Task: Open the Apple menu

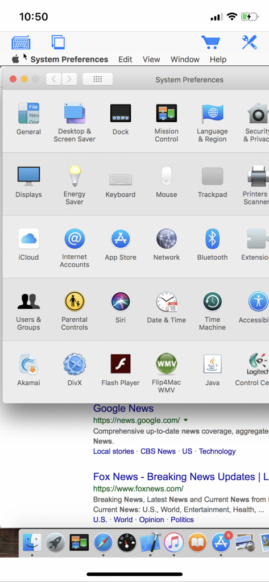Action: (x=15, y=59)
